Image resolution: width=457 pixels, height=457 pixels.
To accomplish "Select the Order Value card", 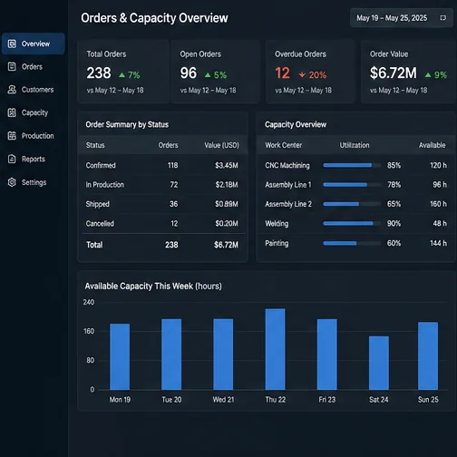I will click(408, 72).
